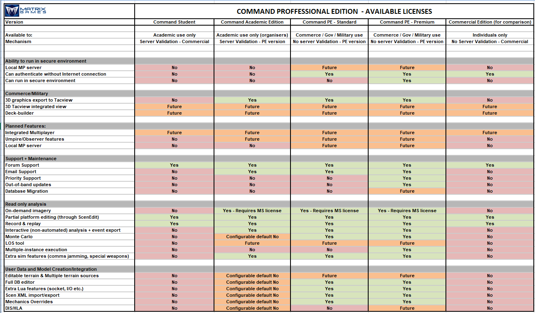Select the Command Student column header
Viewport: 535px width, 313px height.
(x=174, y=22)
